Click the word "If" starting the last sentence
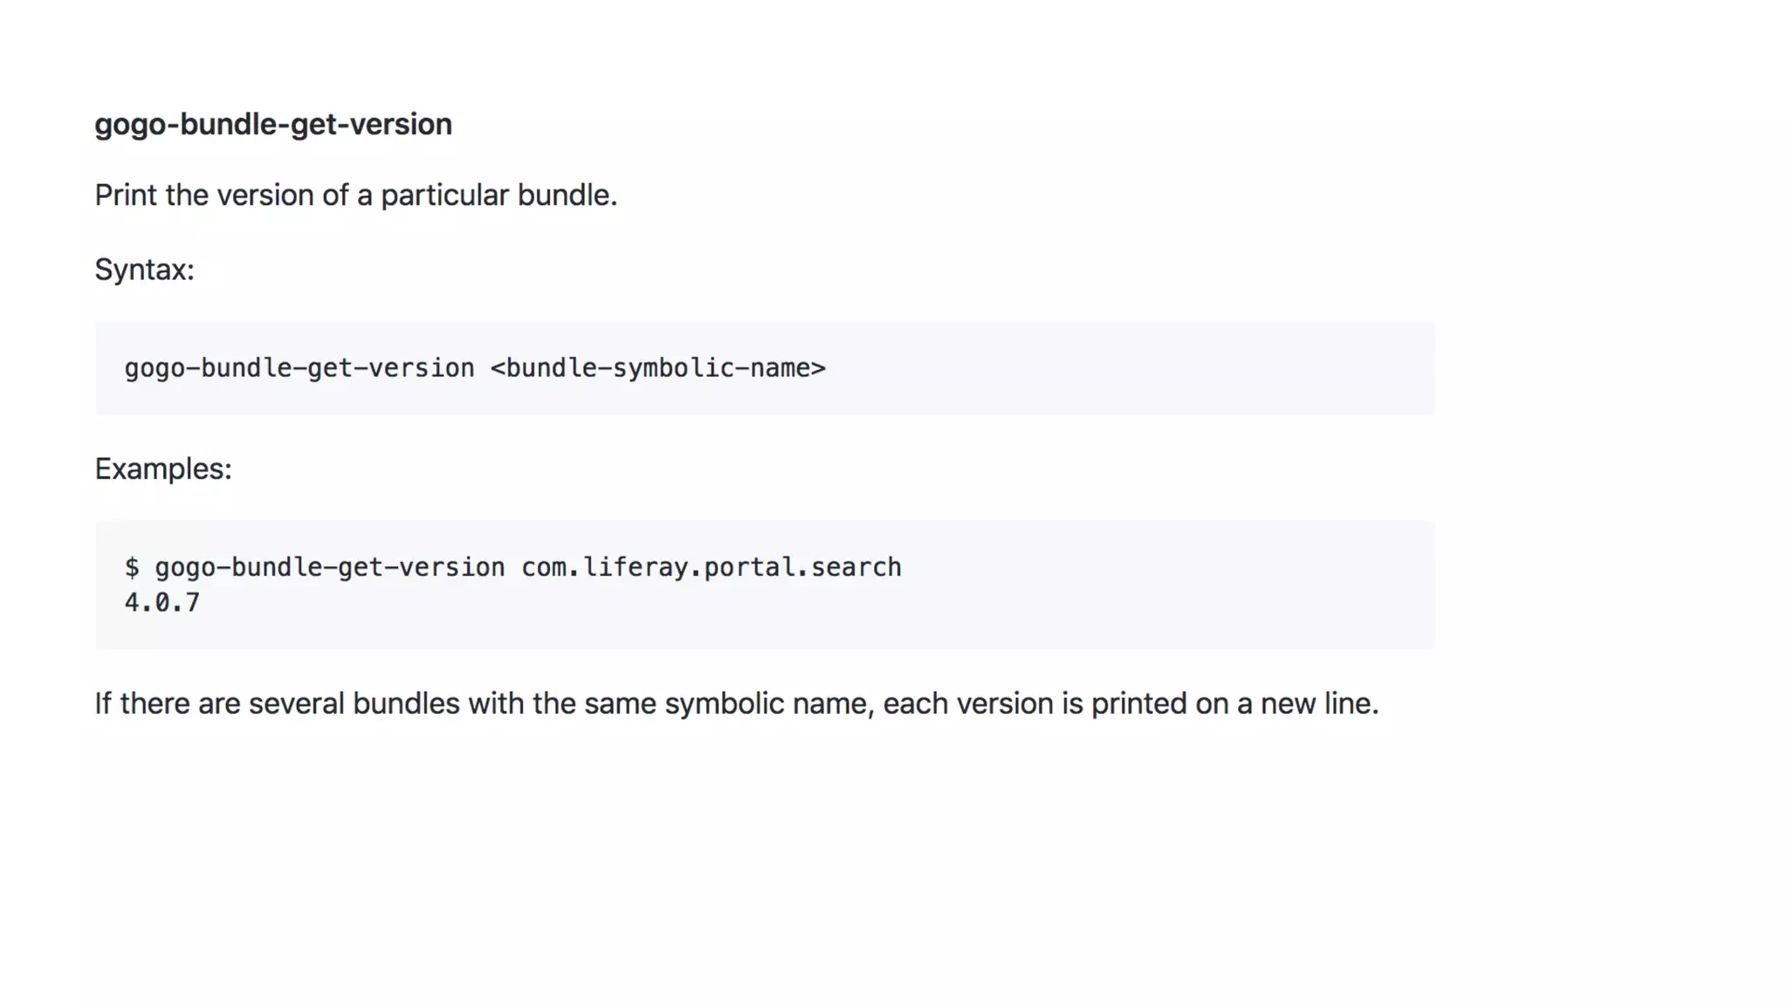Image resolution: width=1788 pixels, height=1005 pixels. click(103, 704)
